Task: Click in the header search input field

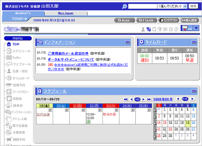Action: pyautogui.click(x=143, y=6)
